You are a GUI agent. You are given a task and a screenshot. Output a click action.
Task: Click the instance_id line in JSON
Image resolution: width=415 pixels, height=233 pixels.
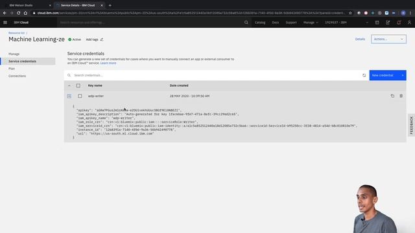click(126, 129)
